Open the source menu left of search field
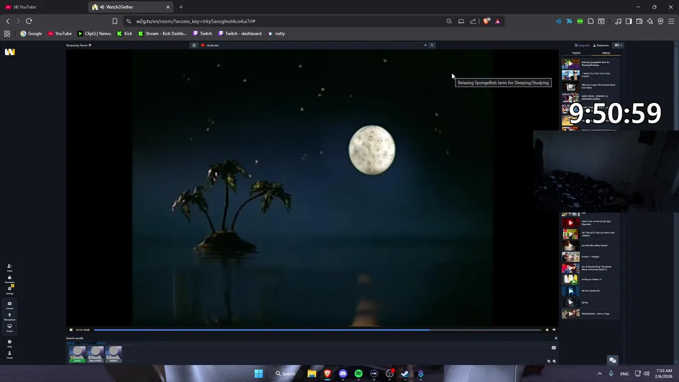The image size is (679, 382). pos(194,45)
